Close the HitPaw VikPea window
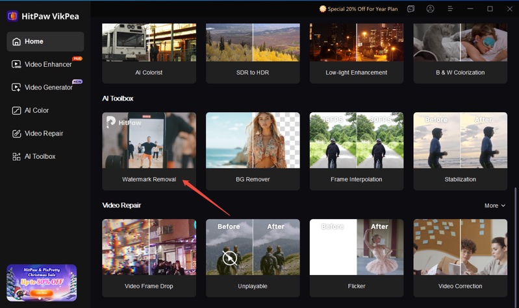Image resolution: width=519 pixels, height=308 pixels. pos(510,9)
